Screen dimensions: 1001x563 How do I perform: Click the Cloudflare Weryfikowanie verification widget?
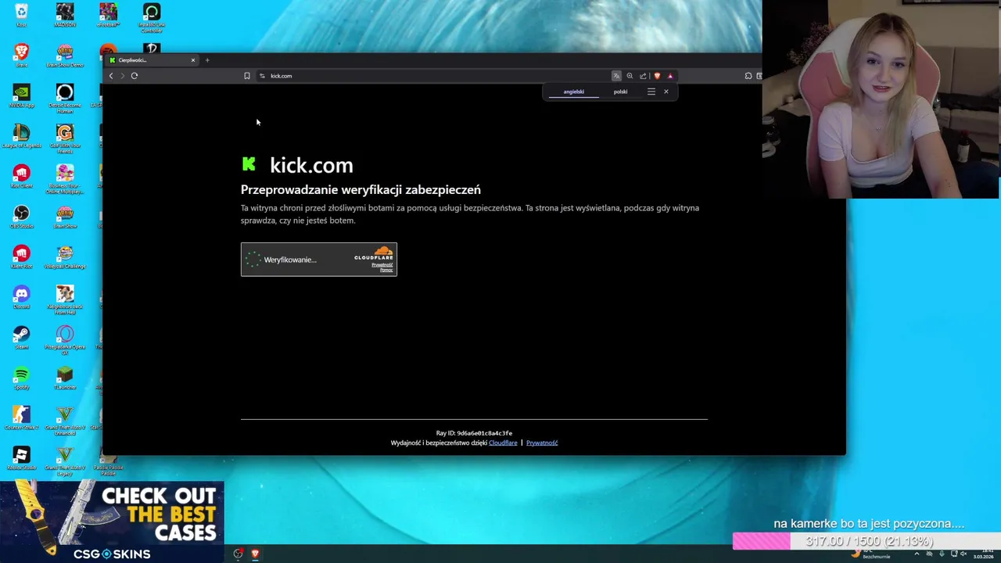pyautogui.click(x=319, y=260)
